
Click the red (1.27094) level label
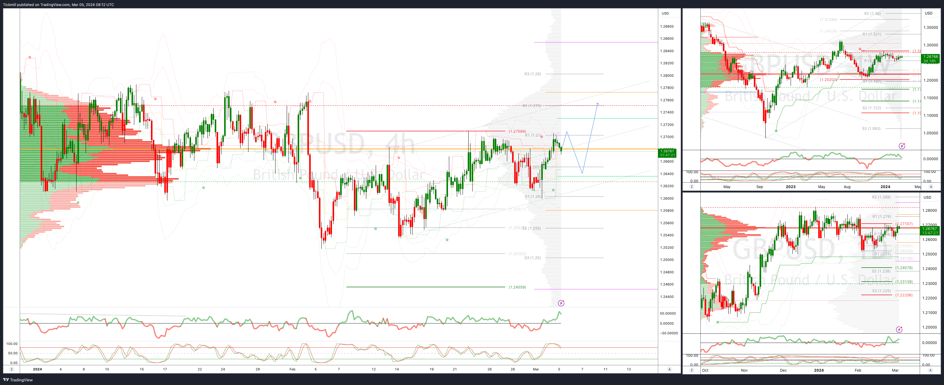(517, 131)
